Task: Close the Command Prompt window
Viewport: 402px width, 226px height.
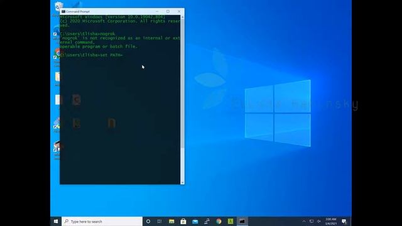Action: 179,11
